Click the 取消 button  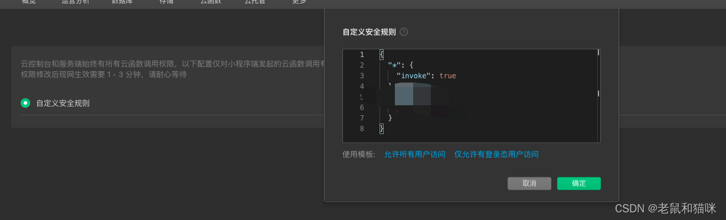coord(529,184)
